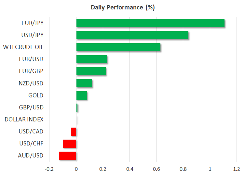Viewport: 245px width, 175px height.
Task: Click the 1.2 x-axis value
Action: (236, 169)
